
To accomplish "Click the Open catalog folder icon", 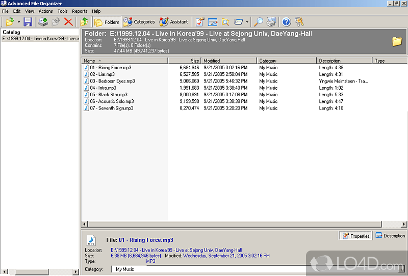I will click(x=10, y=22).
